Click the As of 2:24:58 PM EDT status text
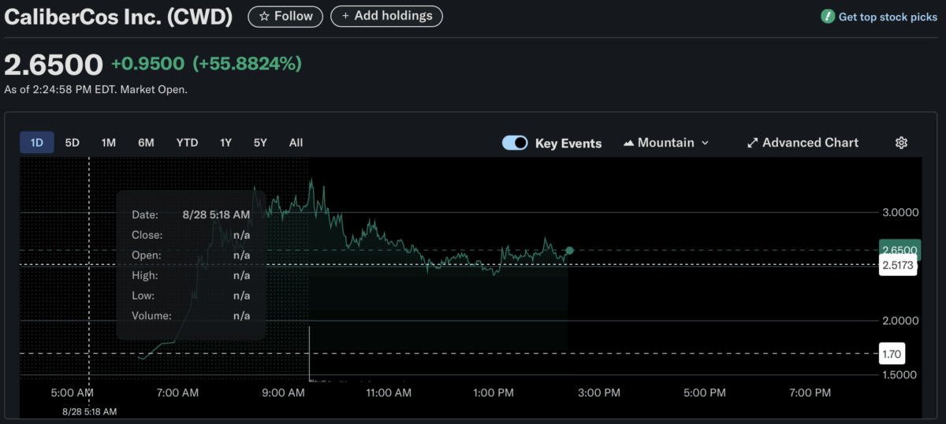Viewport: 946px width, 424px height. tap(96, 90)
